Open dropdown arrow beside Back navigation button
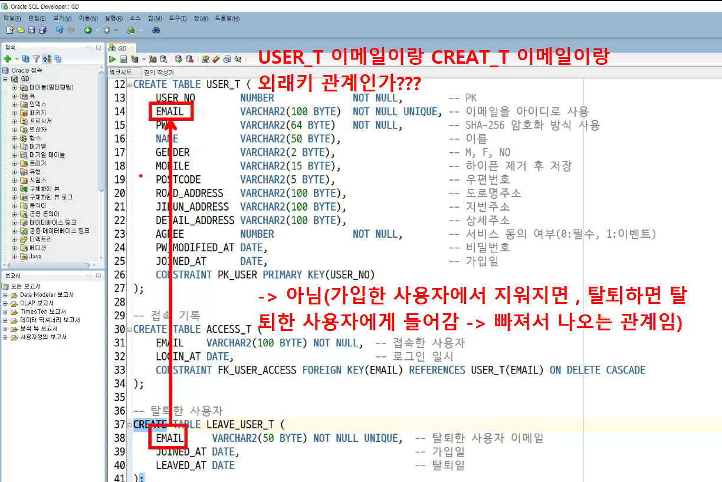The width and height of the screenshot is (722, 482). [97, 30]
